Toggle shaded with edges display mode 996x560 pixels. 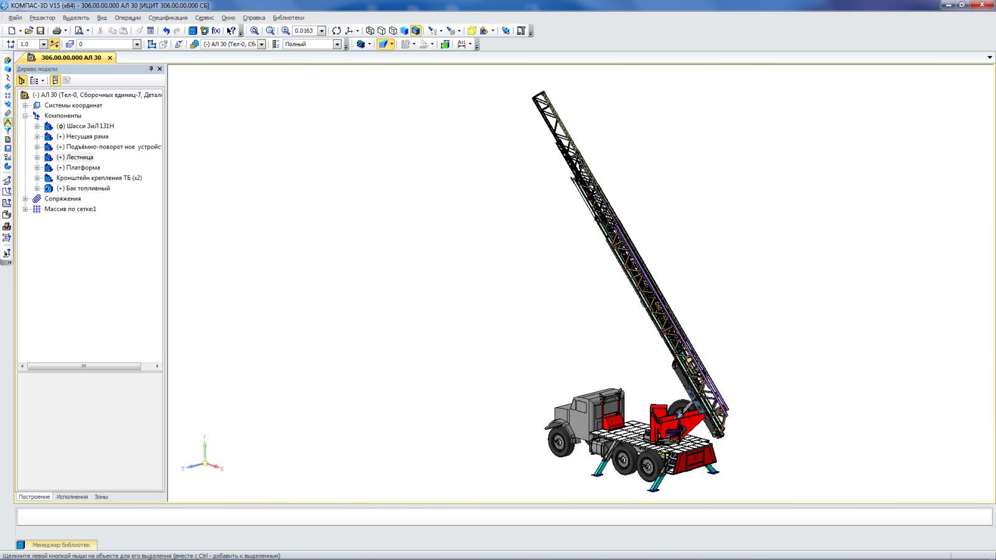coord(416,30)
